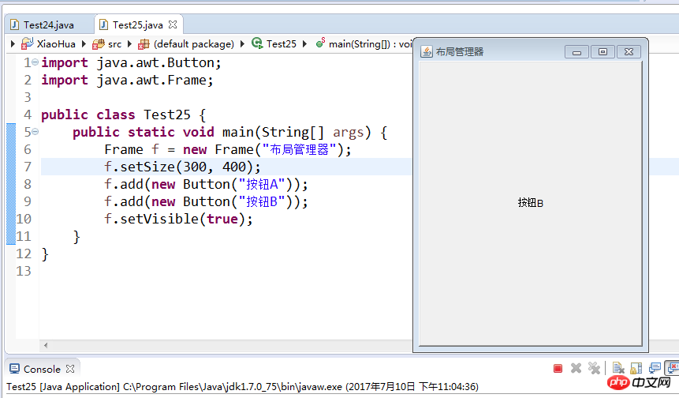Terminate the running Test25 program
Viewport: 679px width, 398px height.
558,369
